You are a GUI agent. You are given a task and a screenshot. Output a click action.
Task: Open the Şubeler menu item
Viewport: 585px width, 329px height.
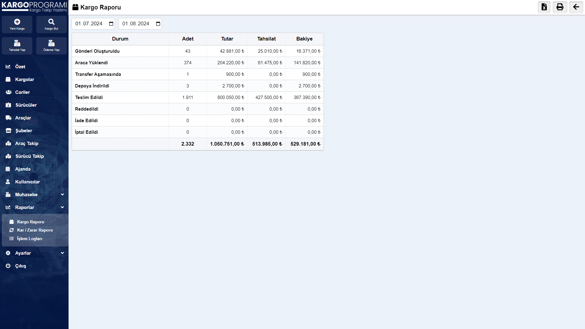click(x=24, y=130)
